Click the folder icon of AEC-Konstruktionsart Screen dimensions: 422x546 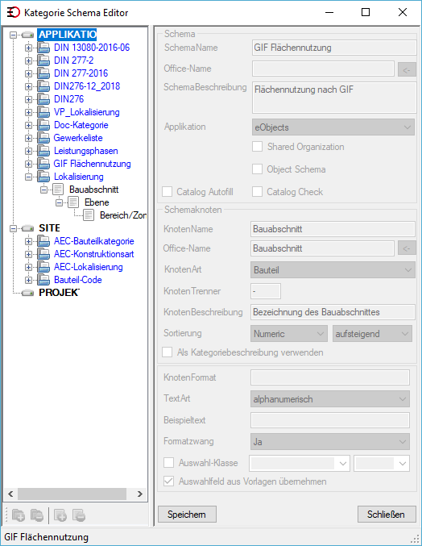[x=43, y=254]
